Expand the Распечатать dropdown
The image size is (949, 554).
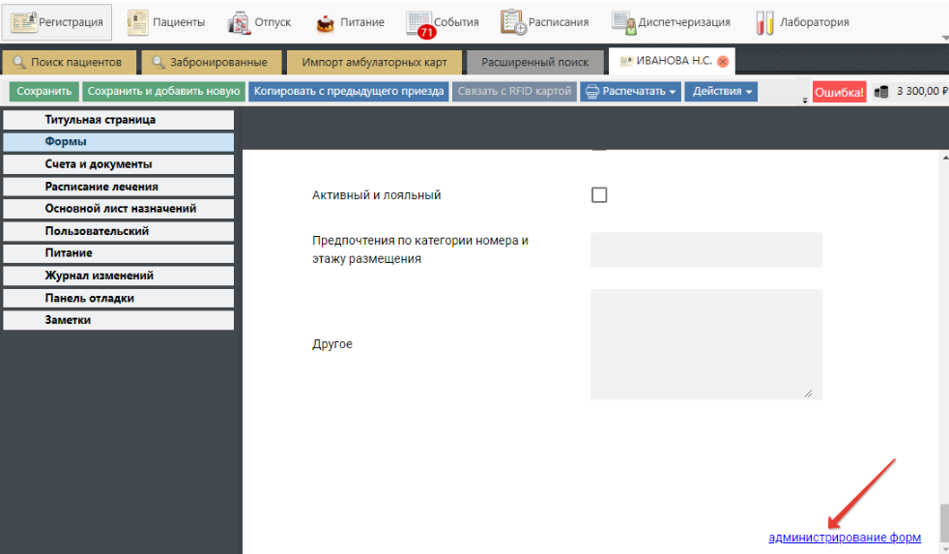point(631,92)
